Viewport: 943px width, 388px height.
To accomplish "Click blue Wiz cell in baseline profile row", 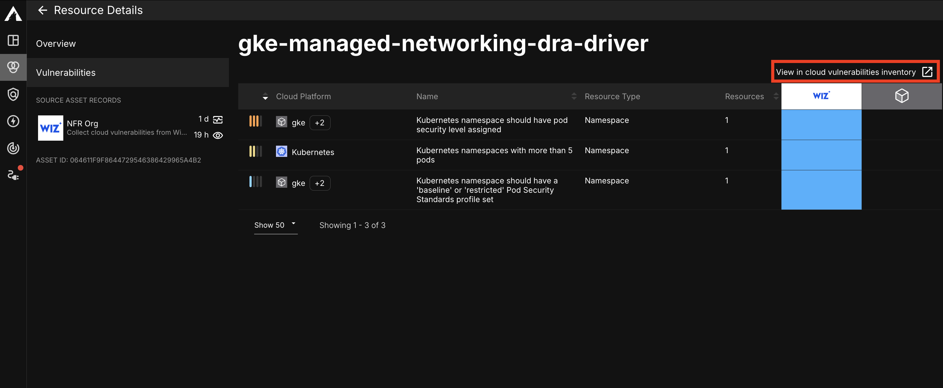I will pos(821,190).
